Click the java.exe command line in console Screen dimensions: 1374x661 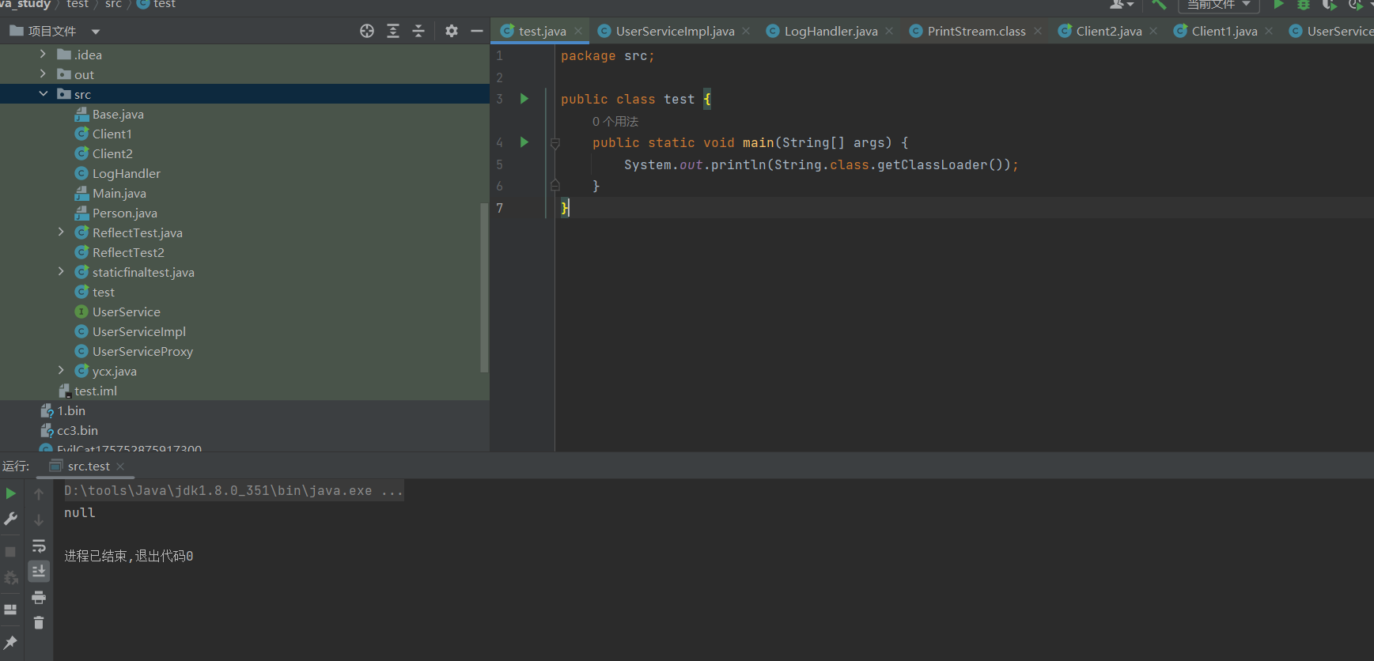click(233, 490)
